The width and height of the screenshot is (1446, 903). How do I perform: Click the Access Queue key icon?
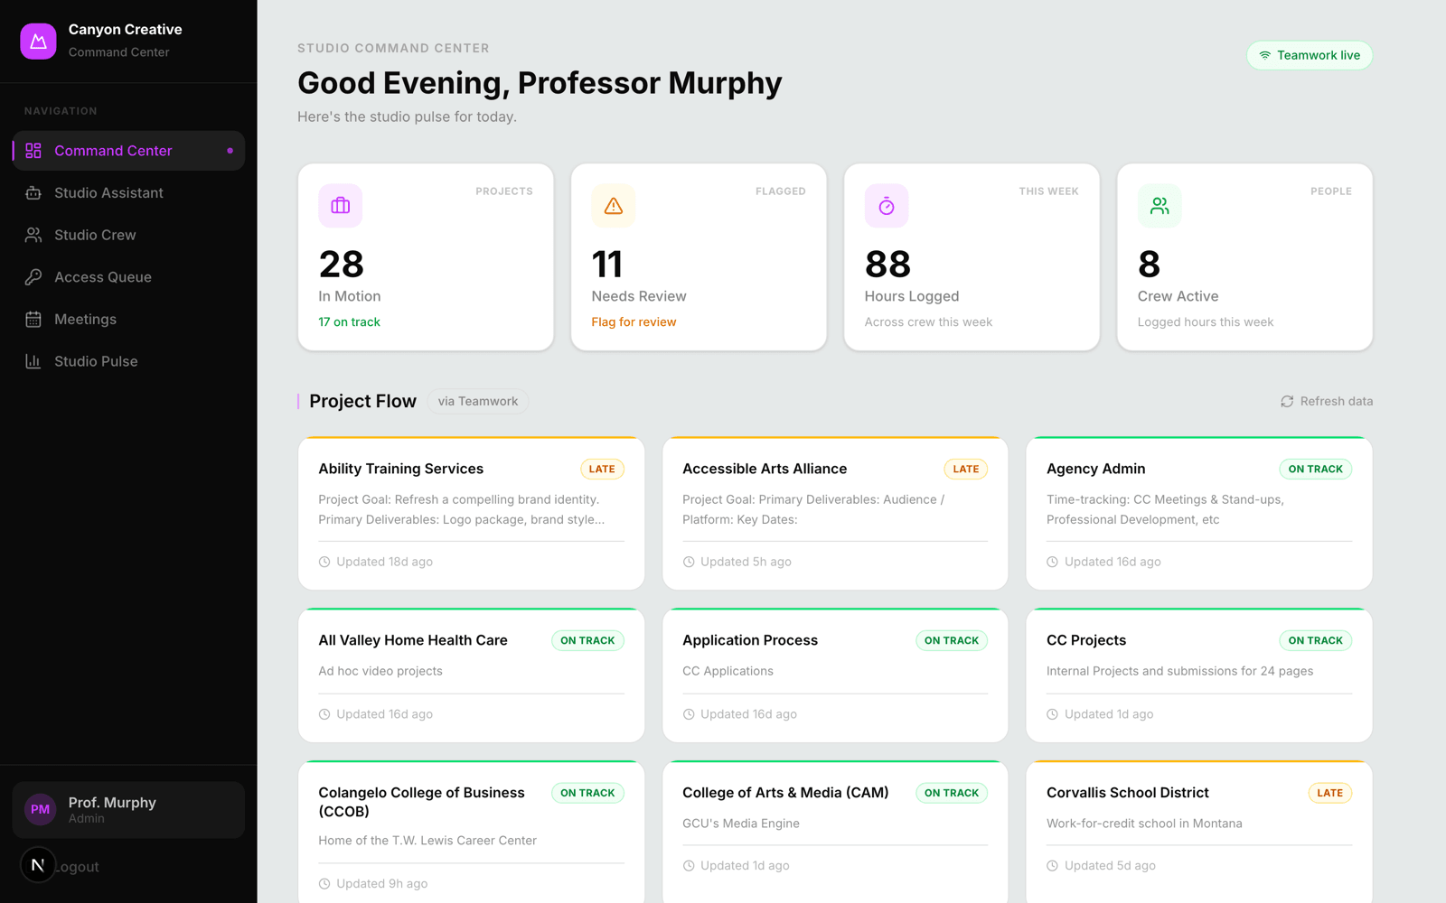33,277
